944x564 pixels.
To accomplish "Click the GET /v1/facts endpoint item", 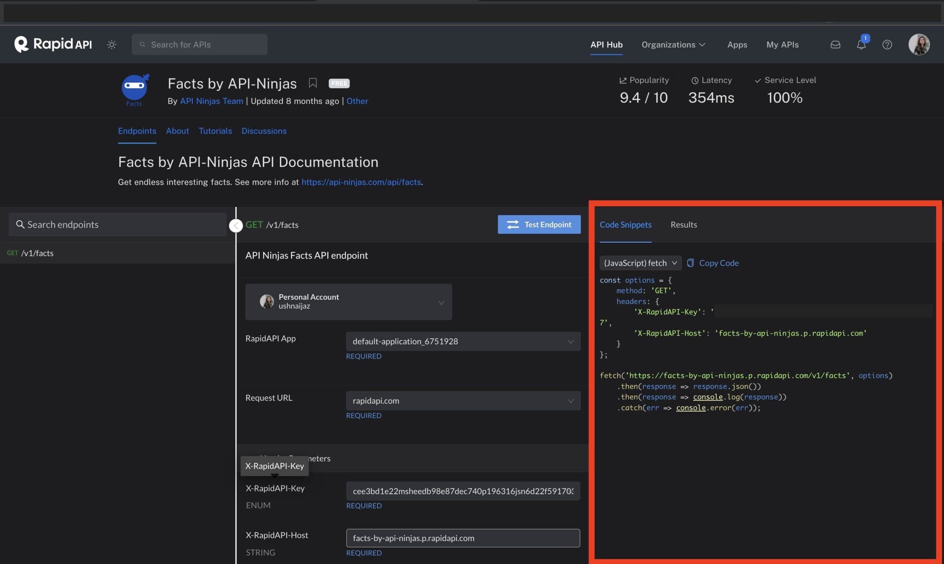I will (36, 253).
